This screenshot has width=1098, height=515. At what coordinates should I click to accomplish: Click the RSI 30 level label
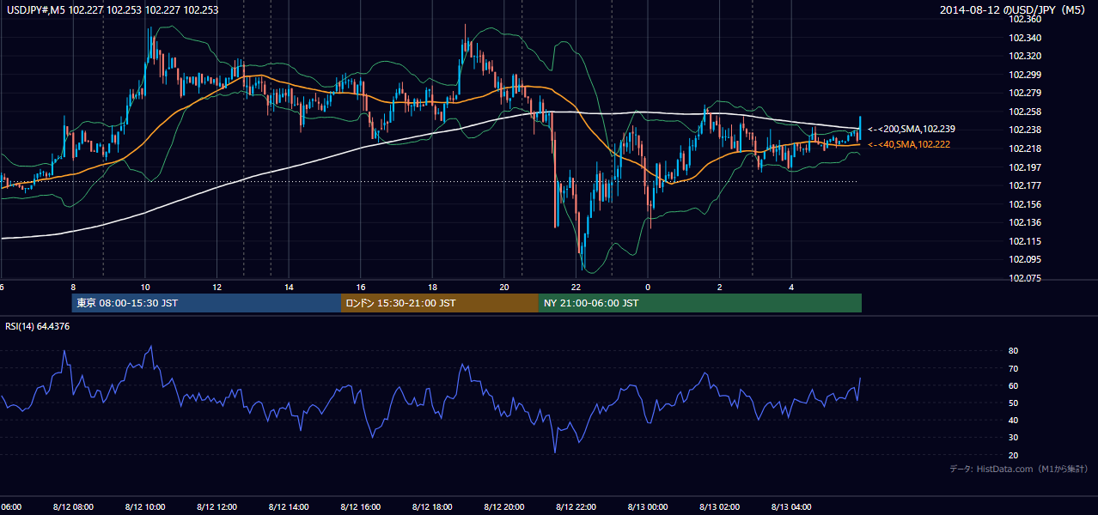[1014, 438]
